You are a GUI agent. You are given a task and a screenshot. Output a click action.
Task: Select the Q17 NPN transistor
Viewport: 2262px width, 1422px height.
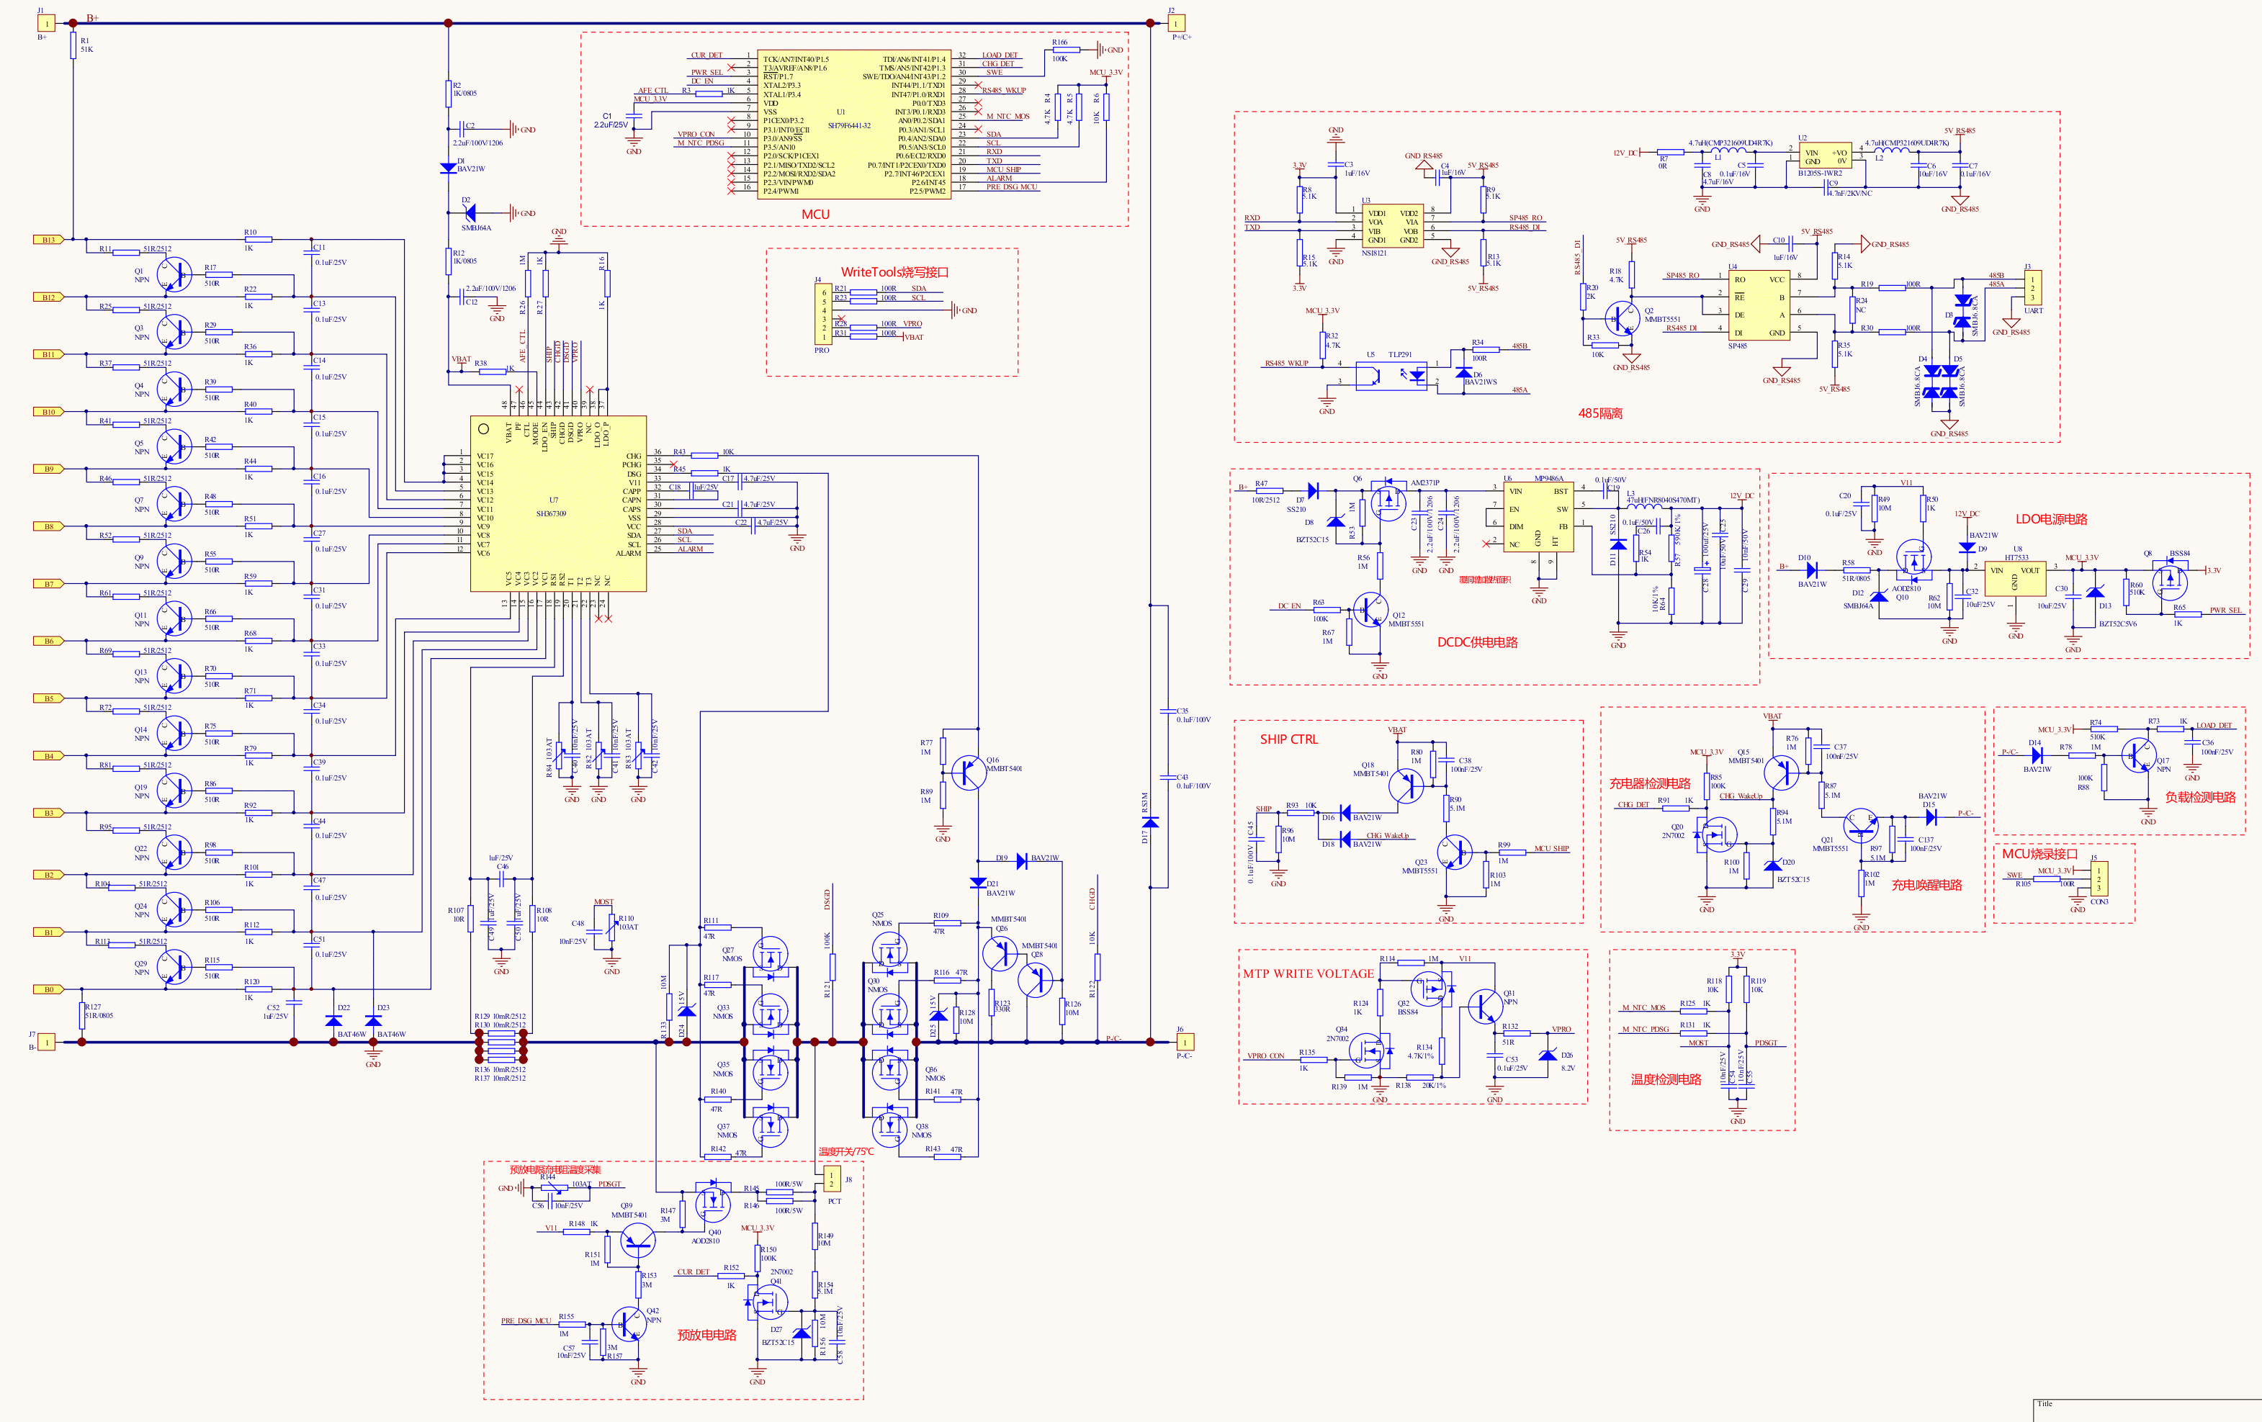(2137, 755)
